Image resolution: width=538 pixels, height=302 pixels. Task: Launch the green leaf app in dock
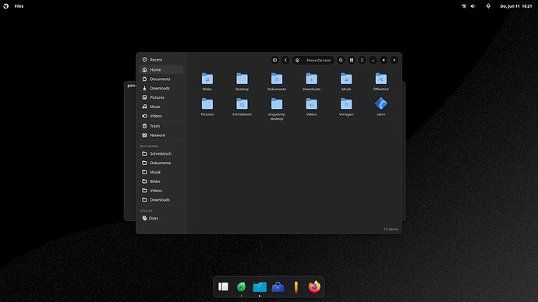click(241, 286)
